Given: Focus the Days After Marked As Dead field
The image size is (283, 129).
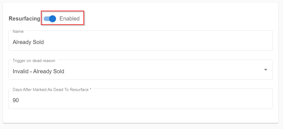Looking at the screenshot, I should tap(141, 99).
